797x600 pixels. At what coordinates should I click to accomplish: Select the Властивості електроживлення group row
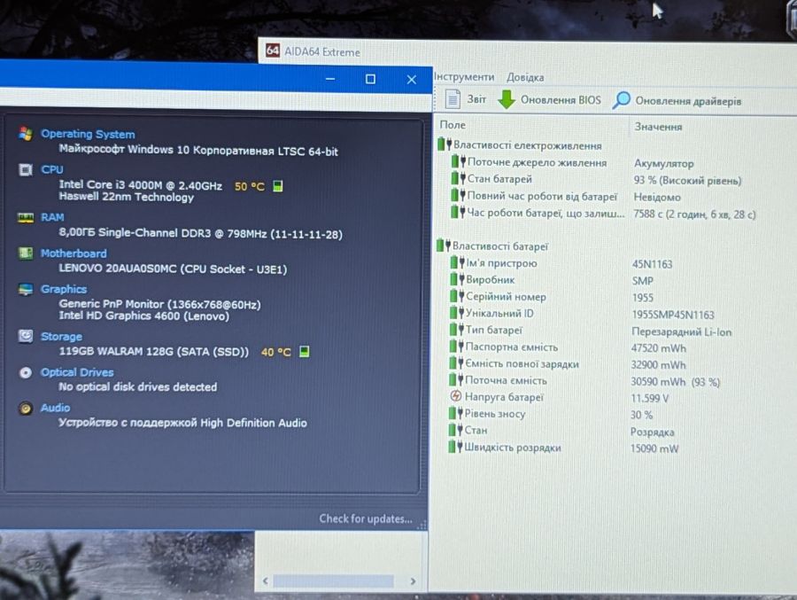[520, 145]
